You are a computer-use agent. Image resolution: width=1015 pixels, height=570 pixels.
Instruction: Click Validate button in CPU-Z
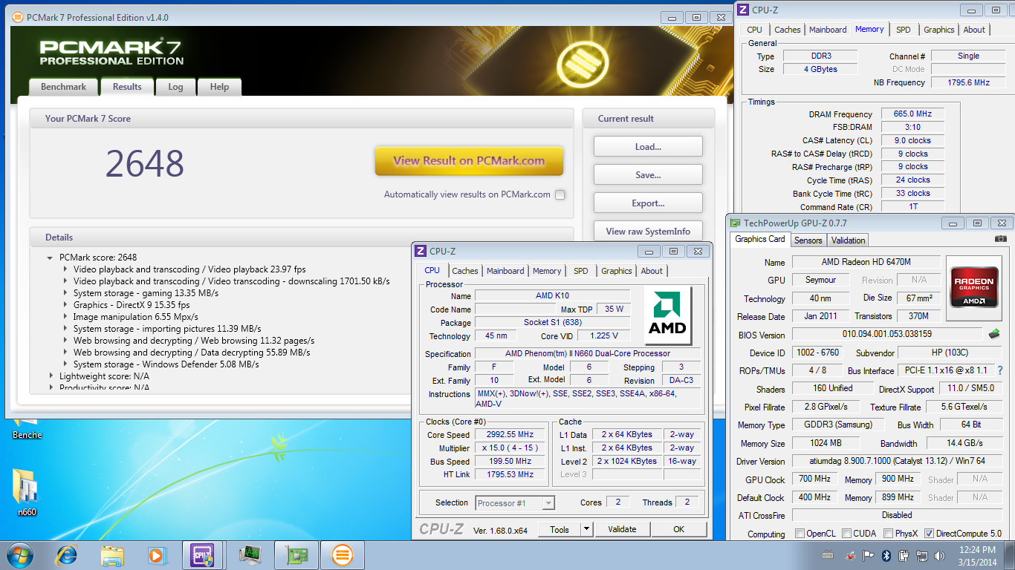(x=622, y=529)
